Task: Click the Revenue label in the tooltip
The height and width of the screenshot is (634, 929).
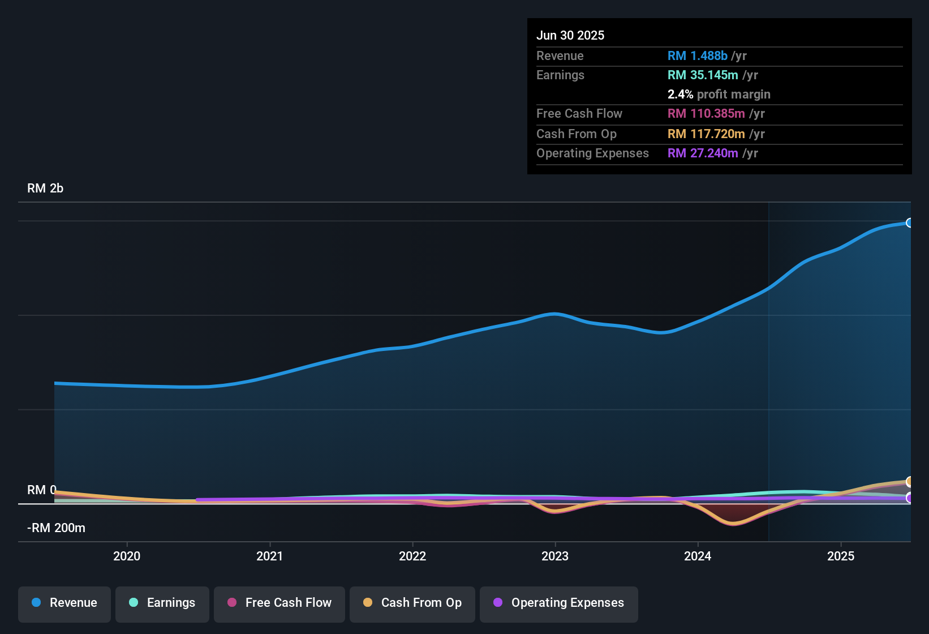Action: click(x=560, y=55)
